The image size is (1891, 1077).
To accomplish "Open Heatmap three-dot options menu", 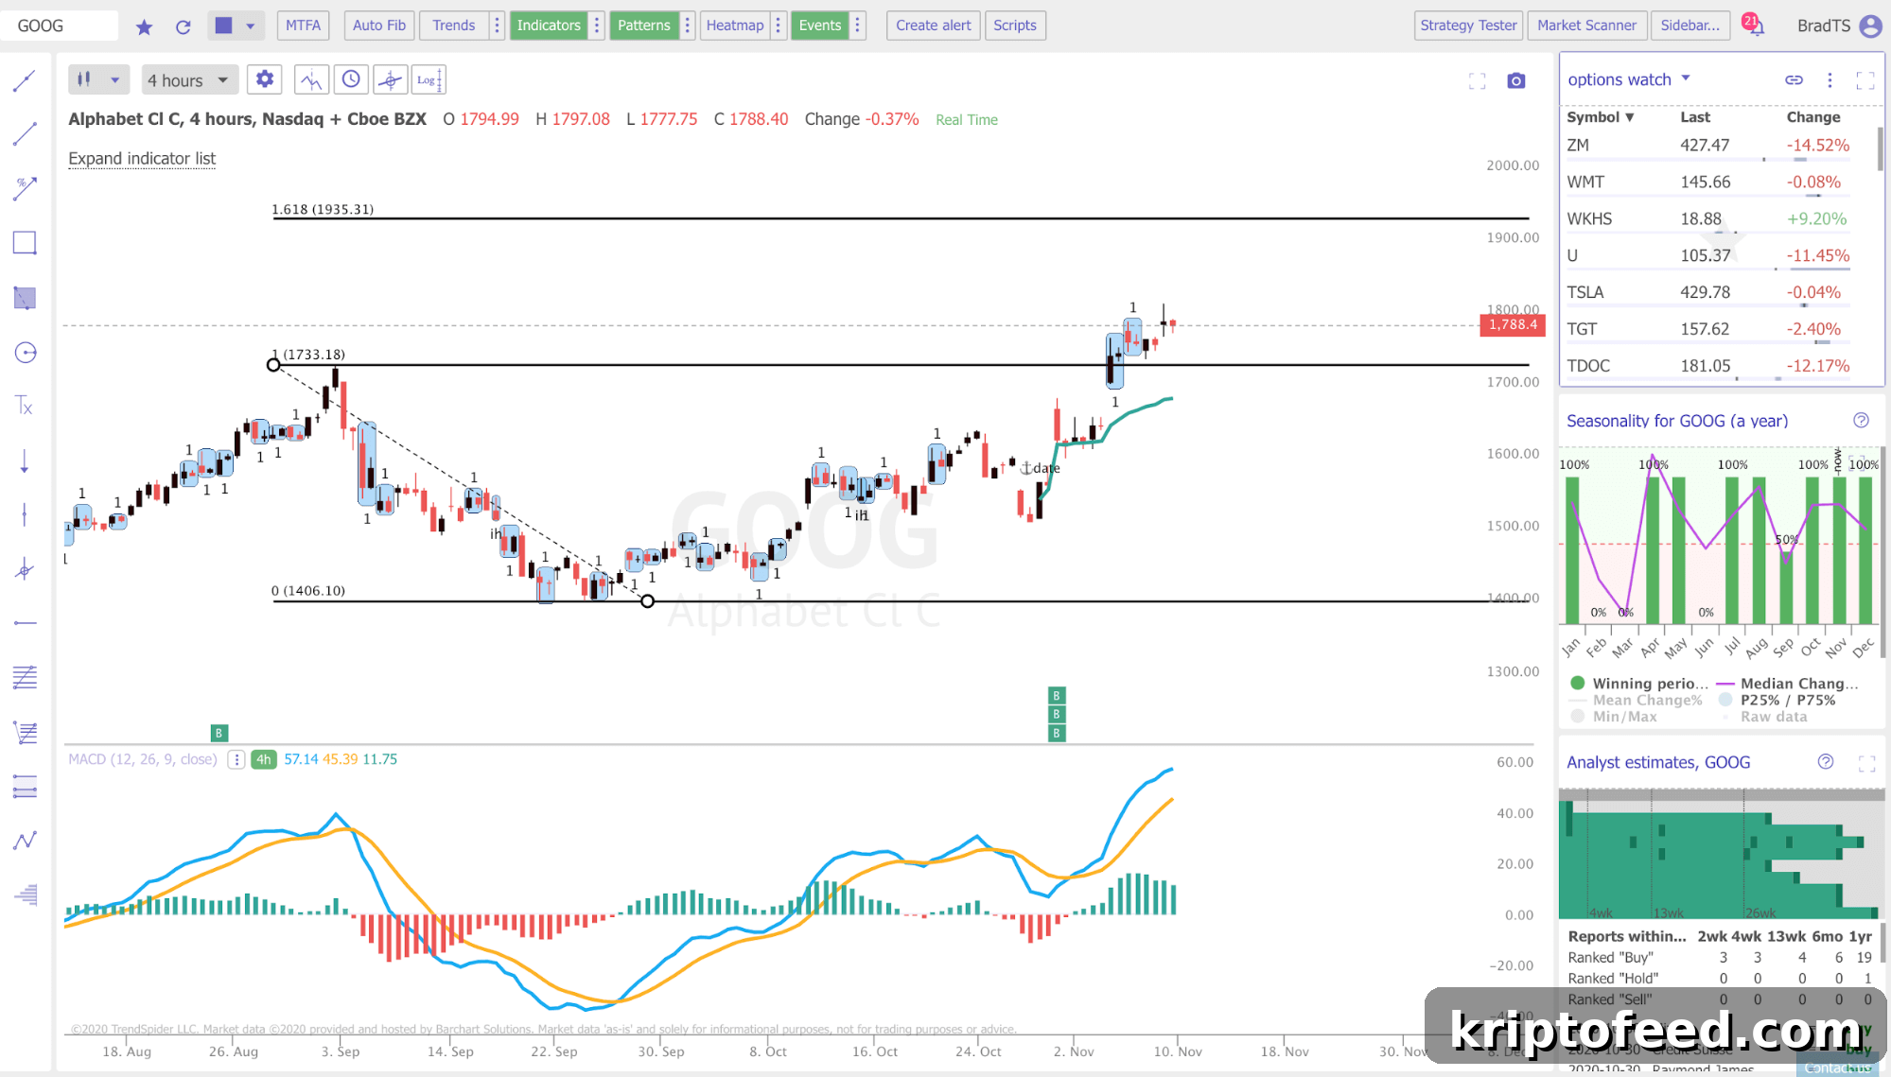I will [779, 26].
